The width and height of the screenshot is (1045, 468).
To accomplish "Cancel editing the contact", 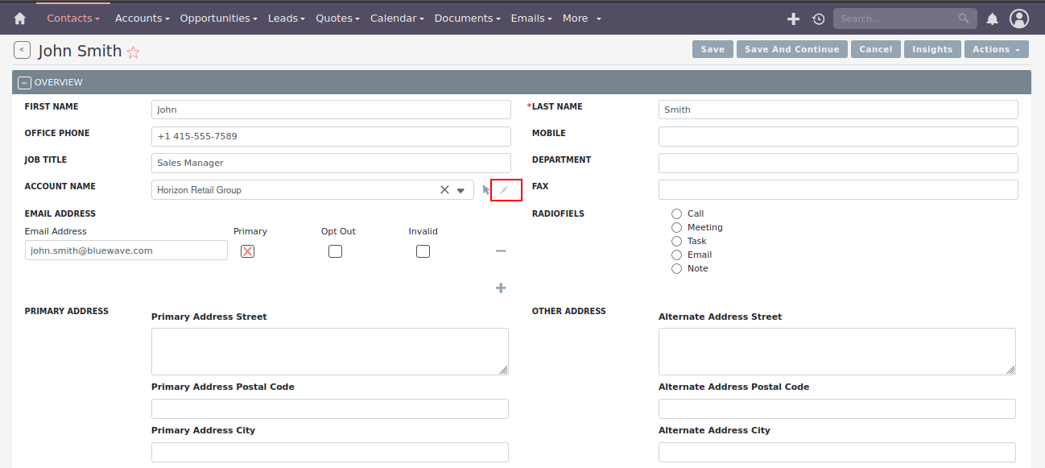I will 876,50.
